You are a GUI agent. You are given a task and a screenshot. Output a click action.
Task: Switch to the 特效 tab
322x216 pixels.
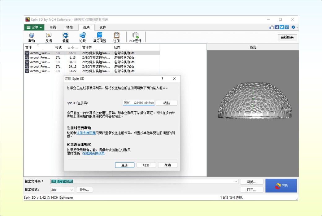[70, 27]
